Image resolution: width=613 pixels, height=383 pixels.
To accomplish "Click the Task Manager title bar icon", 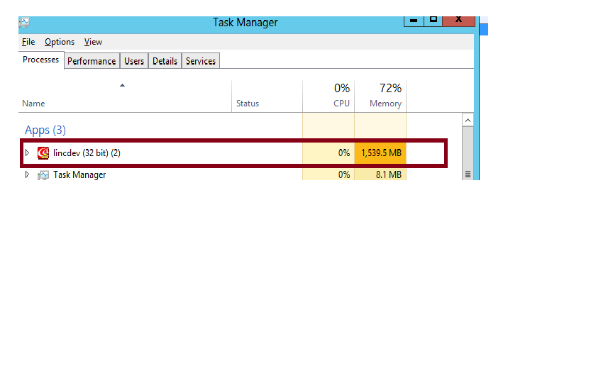I will tap(24, 22).
